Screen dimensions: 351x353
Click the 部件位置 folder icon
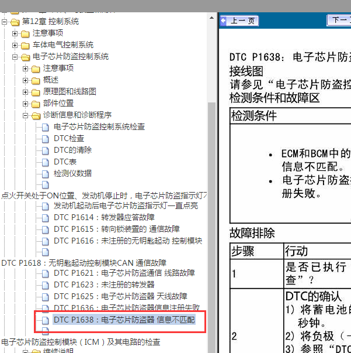pyautogui.click(x=36, y=104)
